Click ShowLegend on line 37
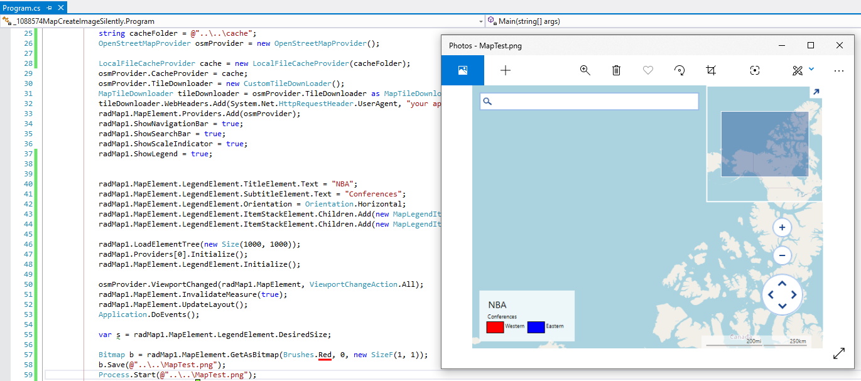The height and width of the screenshot is (381, 861). [156, 154]
